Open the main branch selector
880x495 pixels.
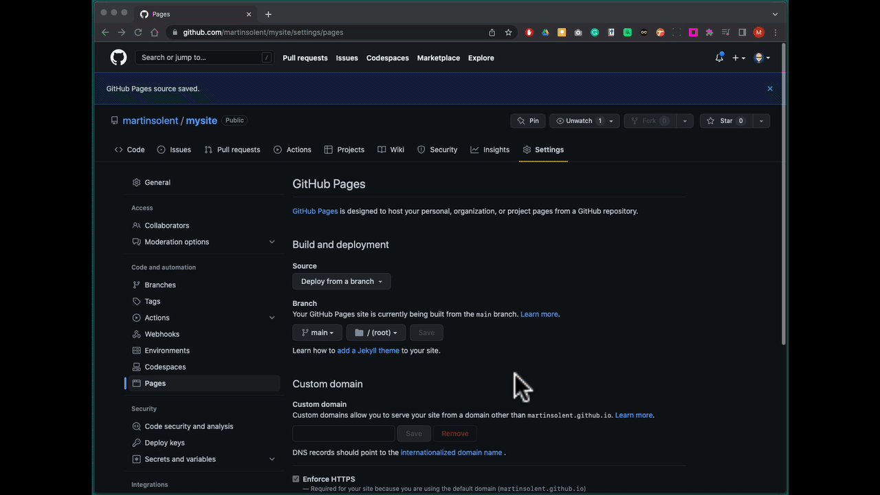[x=318, y=333]
